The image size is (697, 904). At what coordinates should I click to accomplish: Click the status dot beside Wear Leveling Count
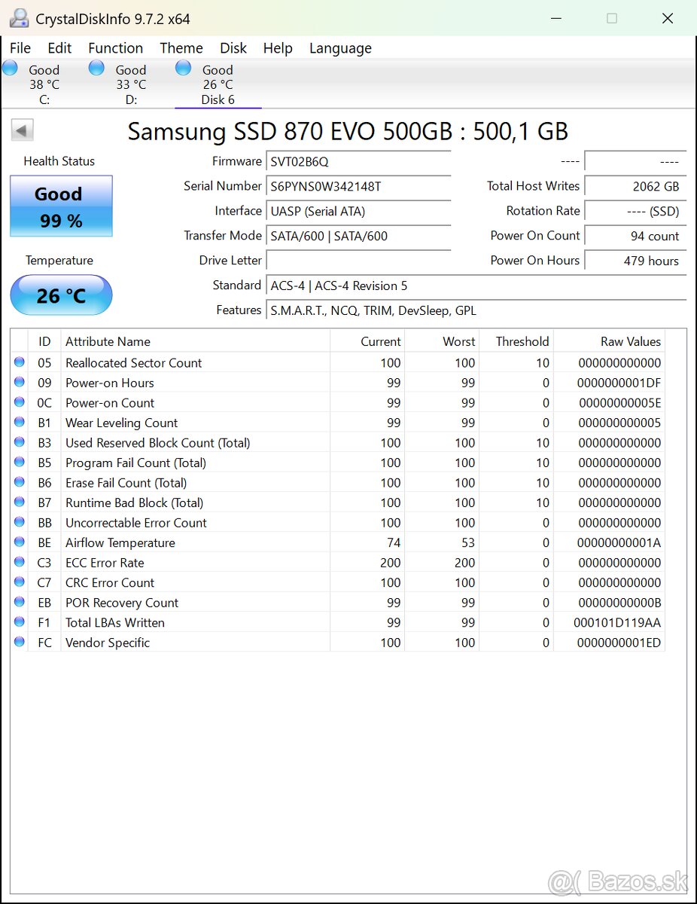tap(19, 422)
